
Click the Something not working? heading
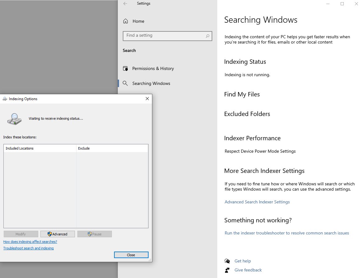coord(258,220)
